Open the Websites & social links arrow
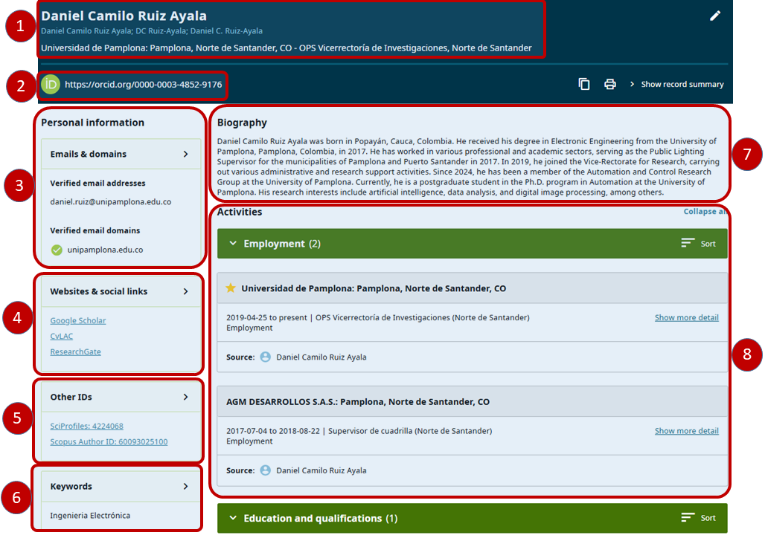This screenshot has width=765, height=535. click(x=185, y=291)
